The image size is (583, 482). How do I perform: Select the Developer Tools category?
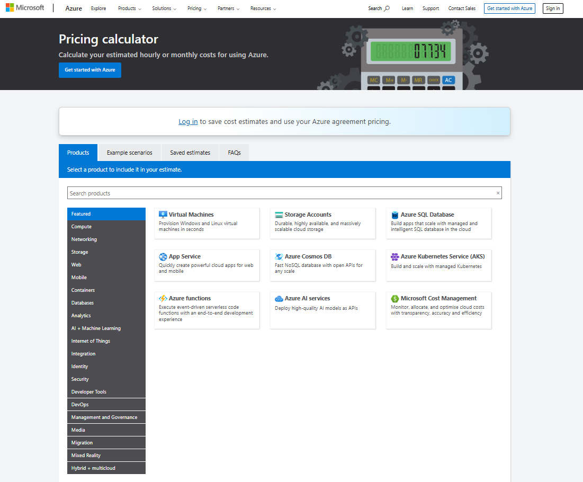coord(106,391)
